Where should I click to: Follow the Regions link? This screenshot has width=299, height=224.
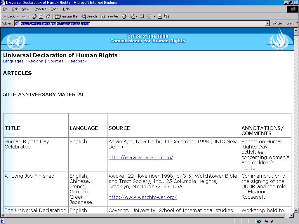point(35,61)
